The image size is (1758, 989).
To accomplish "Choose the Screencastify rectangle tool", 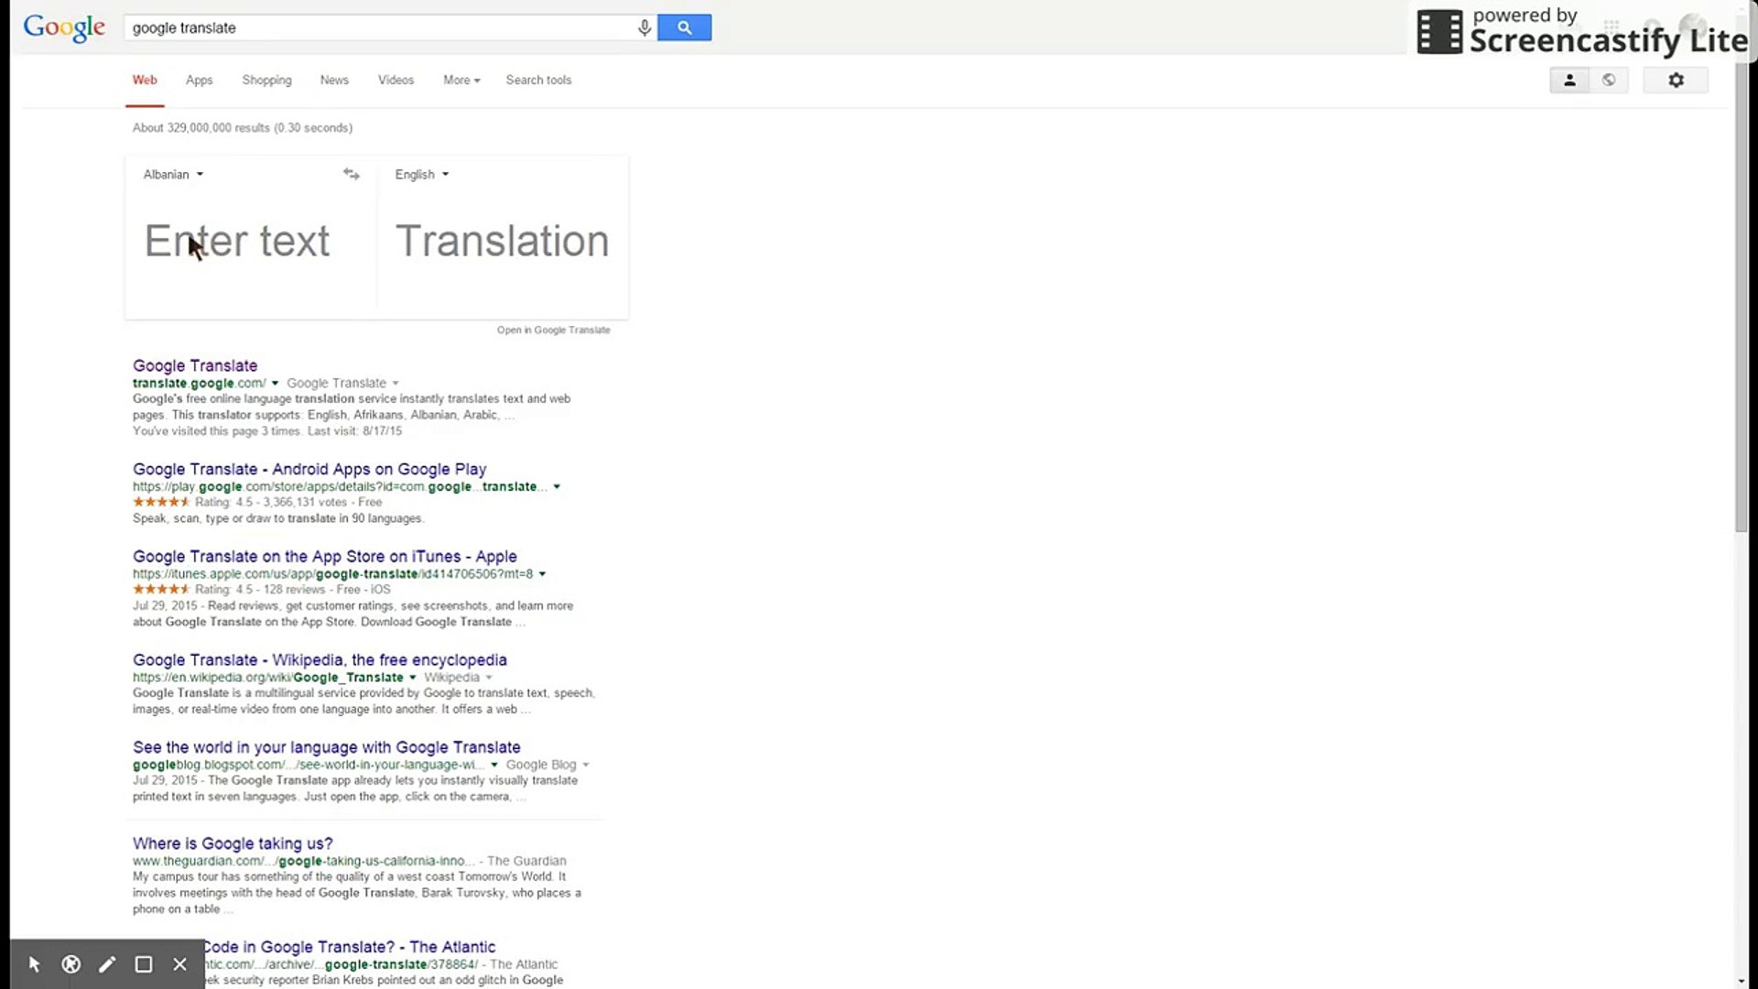I will (x=144, y=964).
